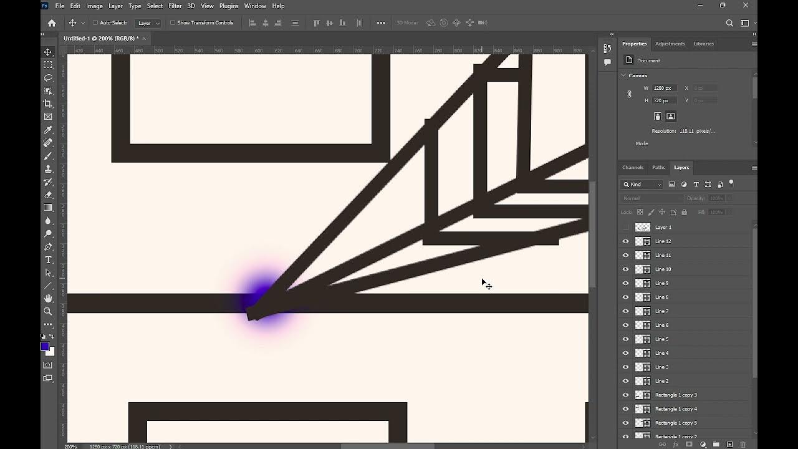
Task: Open layer styles fx icon
Action: tap(675, 445)
